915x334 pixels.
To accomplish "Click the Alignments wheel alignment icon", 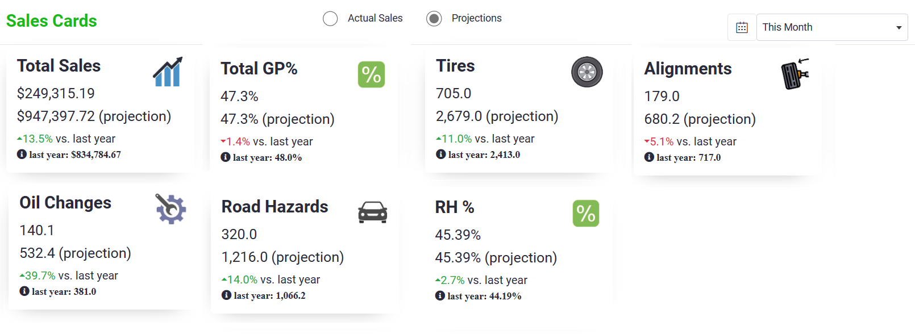I will pyautogui.click(x=795, y=74).
